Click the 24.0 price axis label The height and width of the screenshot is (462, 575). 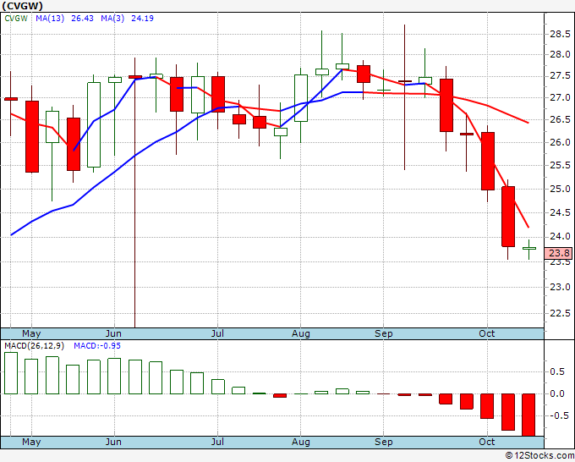pos(560,237)
